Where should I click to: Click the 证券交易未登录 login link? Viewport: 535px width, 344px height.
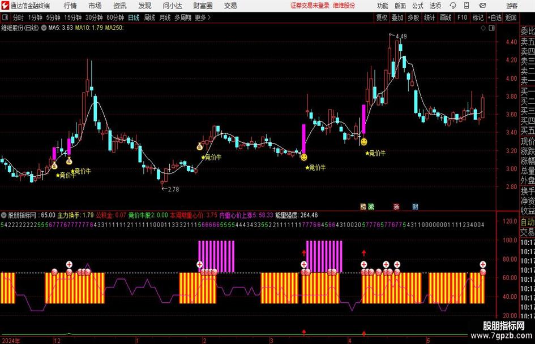click(310, 6)
